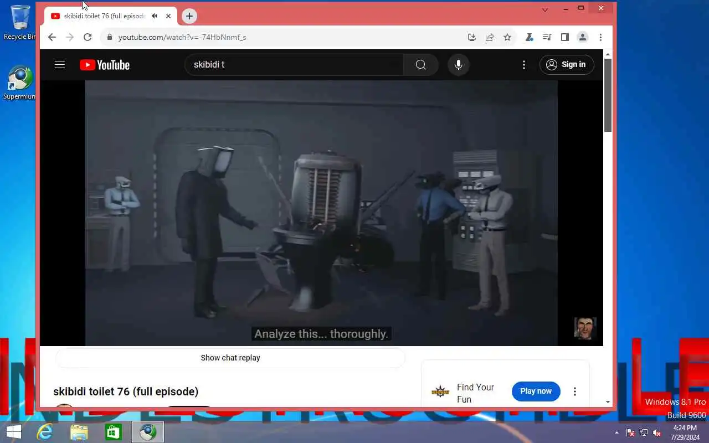Open network tray icon

coord(644,432)
